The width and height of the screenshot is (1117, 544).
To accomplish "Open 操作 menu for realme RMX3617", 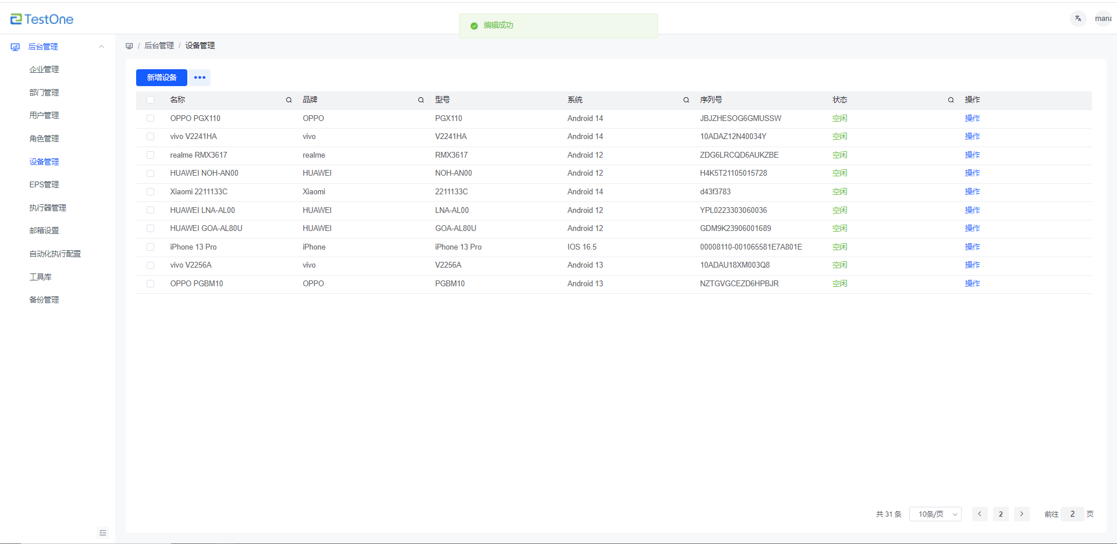I will click(972, 155).
